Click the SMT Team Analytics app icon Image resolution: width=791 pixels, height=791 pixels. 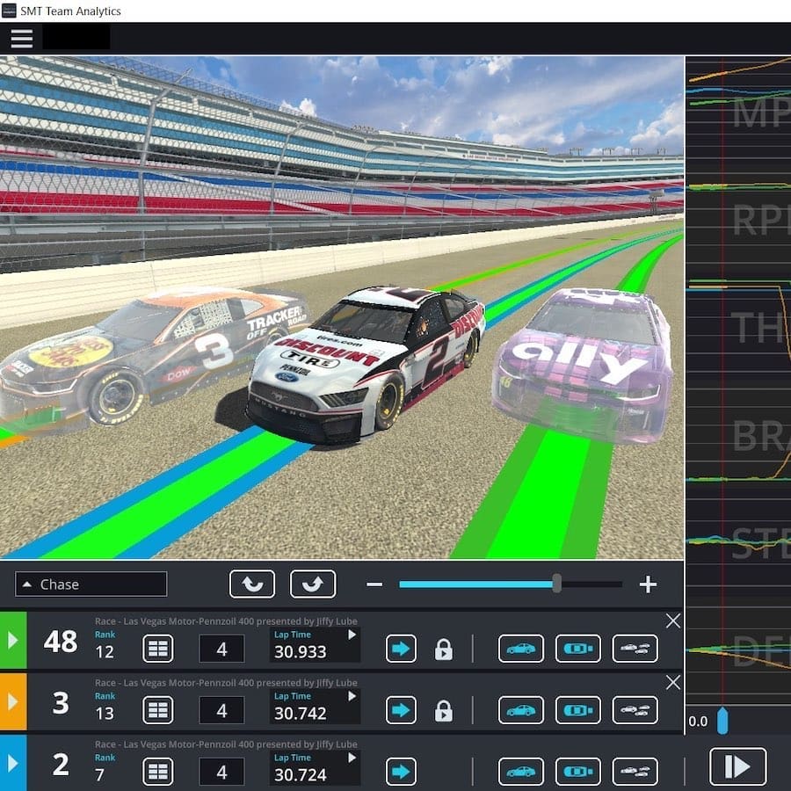(x=9, y=11)
